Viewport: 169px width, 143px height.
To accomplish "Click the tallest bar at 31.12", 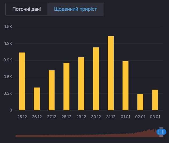I will click(111, 73).
